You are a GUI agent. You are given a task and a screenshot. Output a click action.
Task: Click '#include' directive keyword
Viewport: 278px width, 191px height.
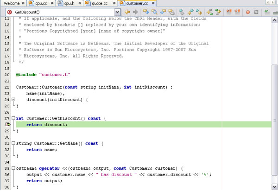coord(26,75)
